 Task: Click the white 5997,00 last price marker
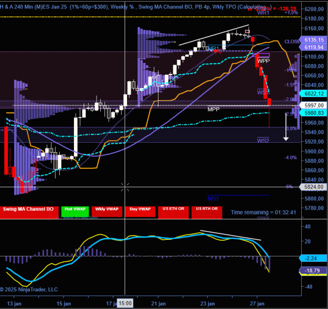[x=313, y=105]
